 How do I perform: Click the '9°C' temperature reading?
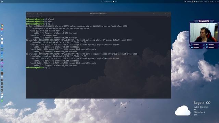[x=195, y=109]
